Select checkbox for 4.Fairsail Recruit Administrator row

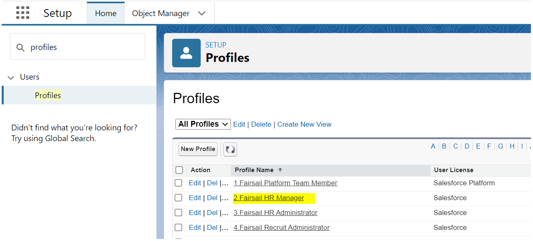(x=178, y=227)
